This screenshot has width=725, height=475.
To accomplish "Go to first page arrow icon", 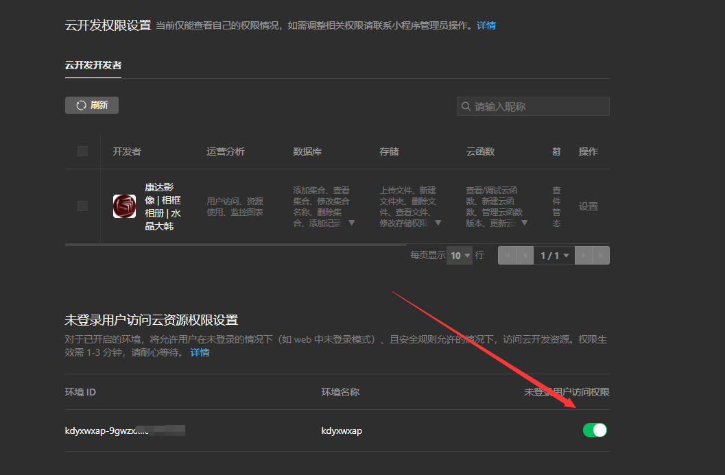I will click(x=507, y=256).
